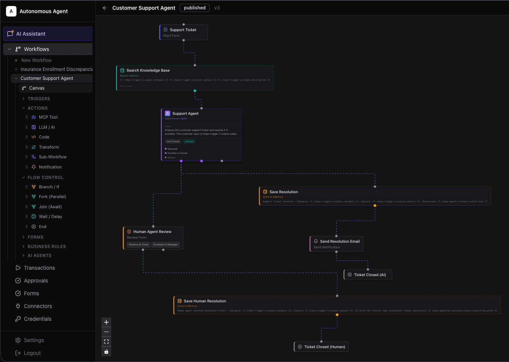
Task: Select the Canvas item
Action: point(55,88)
